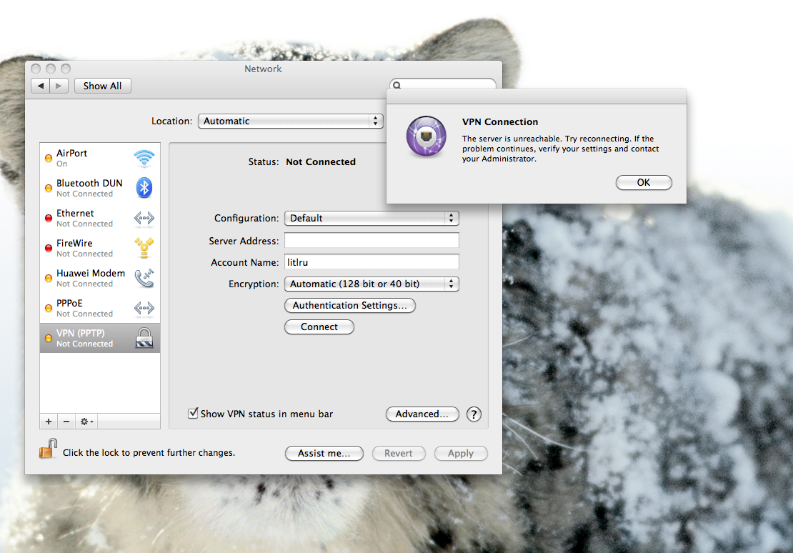Open the gear action menu
Viewport: 793px width, 553px height.
click(86, 422)
